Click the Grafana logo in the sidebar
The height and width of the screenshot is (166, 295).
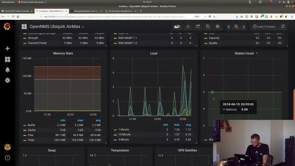coord(7,26)
